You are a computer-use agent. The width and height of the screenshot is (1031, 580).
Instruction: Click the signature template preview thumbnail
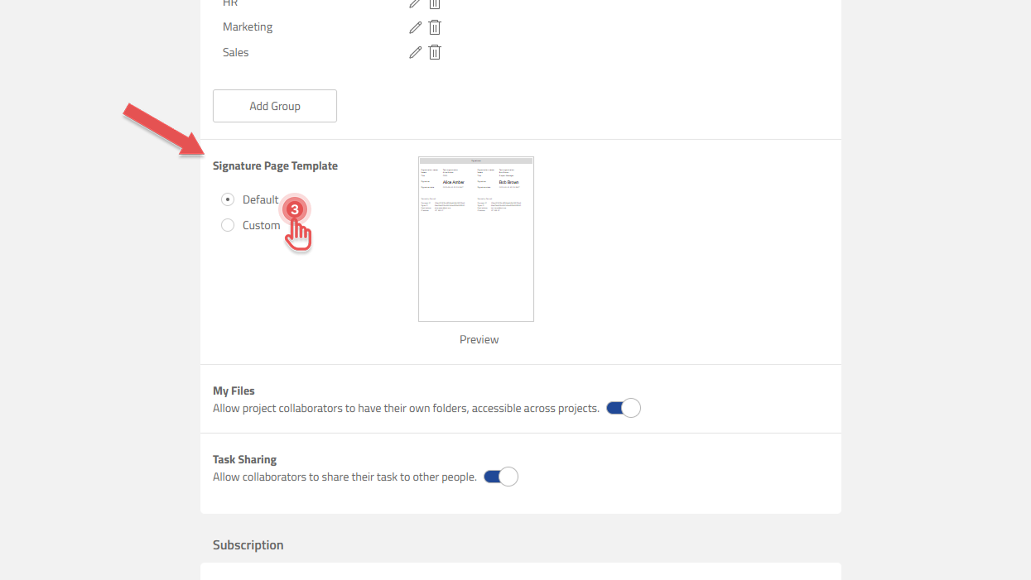pyautogui.click(x=475, y=238)
